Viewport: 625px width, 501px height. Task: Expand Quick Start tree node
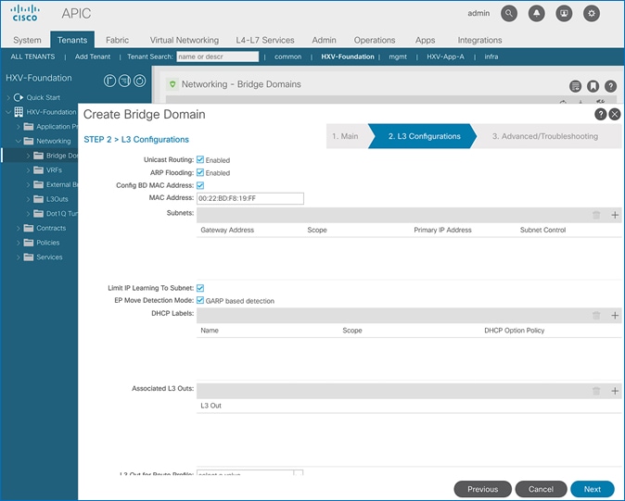[x=8, y=97]
